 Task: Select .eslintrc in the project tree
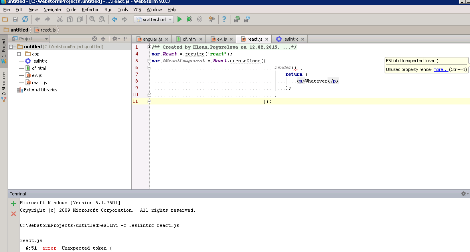coord(39,61)
